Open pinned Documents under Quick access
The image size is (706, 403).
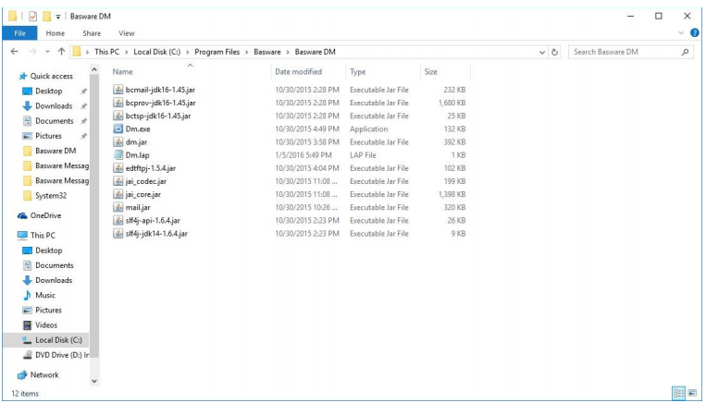click(x=54, y=120)
